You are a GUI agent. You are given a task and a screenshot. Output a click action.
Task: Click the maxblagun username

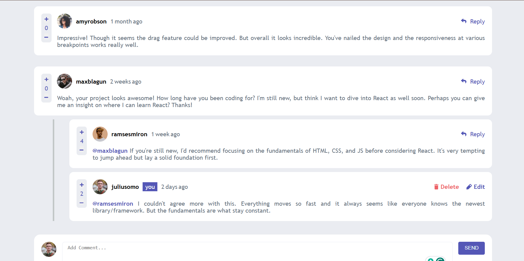[91, 81]
